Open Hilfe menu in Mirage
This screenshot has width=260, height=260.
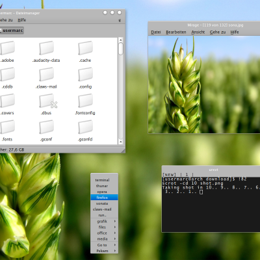click(x=235, y=32)
